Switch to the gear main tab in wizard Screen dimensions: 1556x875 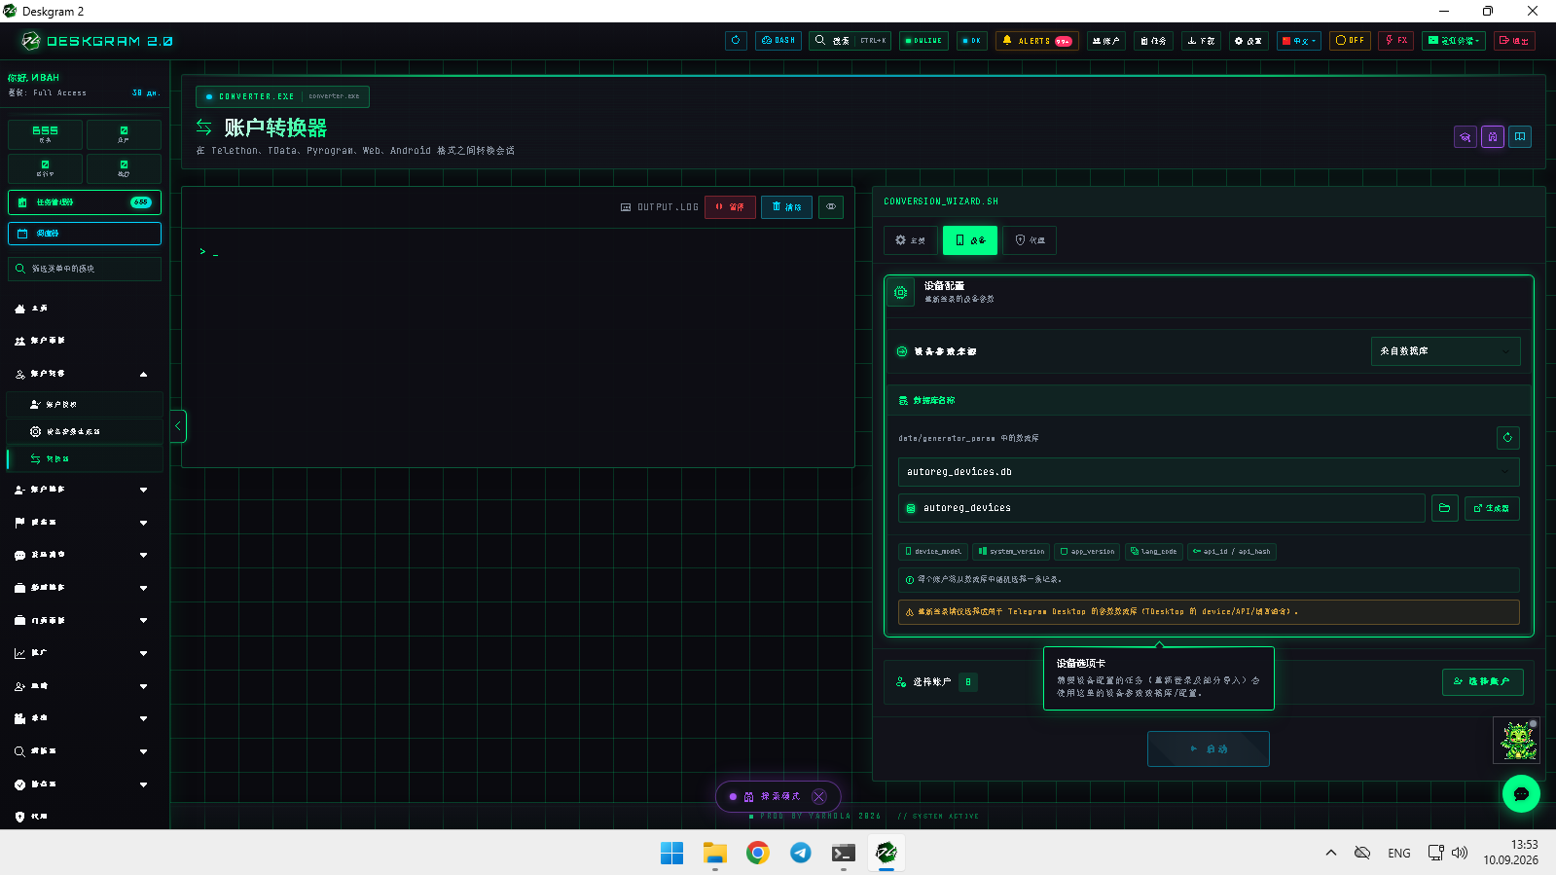[911, 240]
